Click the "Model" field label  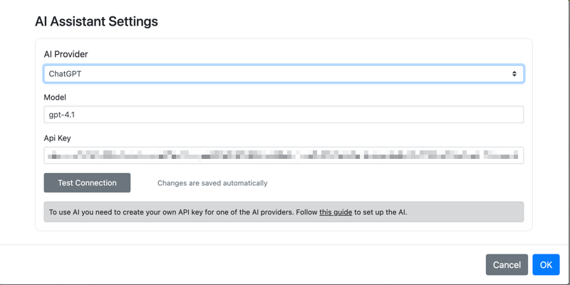(55, 97)
